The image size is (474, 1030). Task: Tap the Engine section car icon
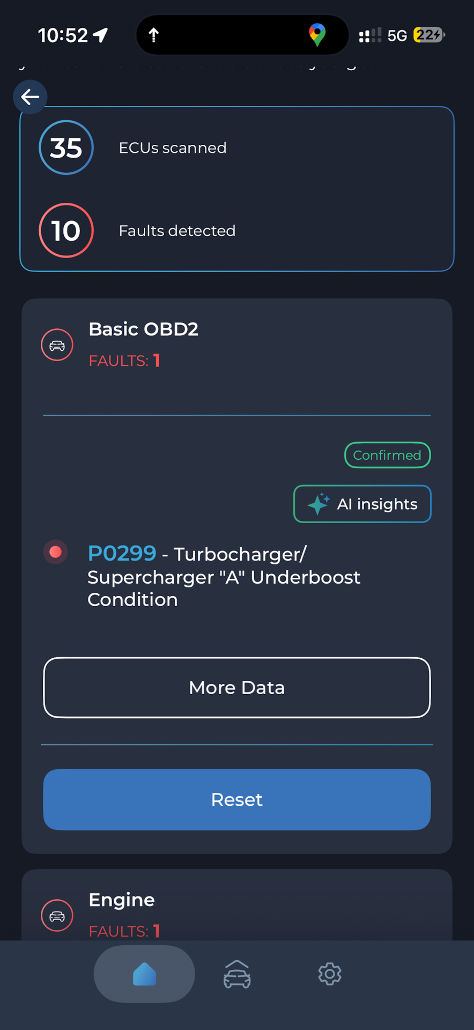(57, 915)
